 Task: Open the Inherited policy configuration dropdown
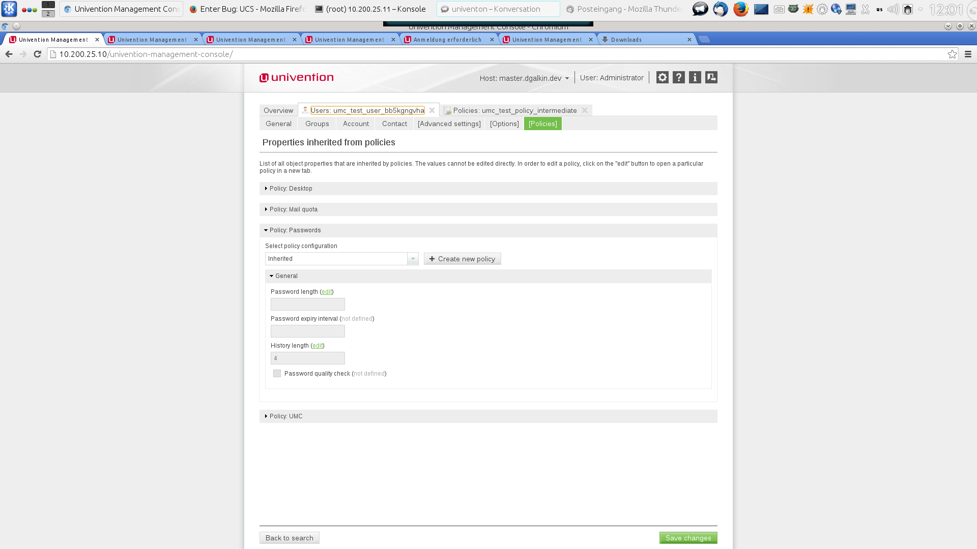coord(413,259)
